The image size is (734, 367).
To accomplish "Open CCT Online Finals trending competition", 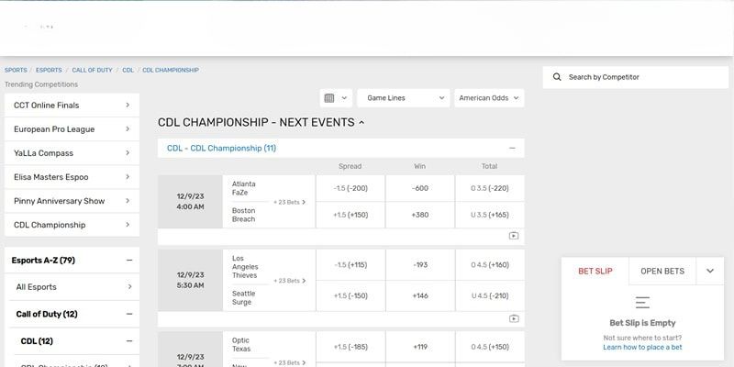I will (72, 106).
